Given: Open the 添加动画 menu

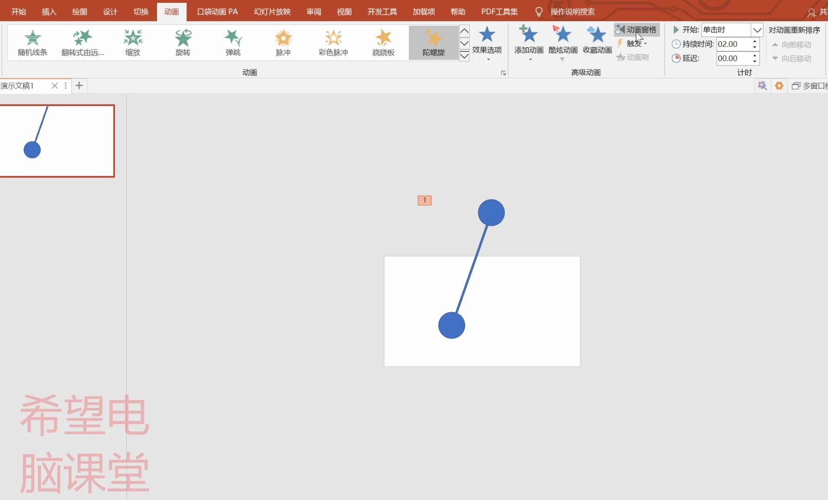Looking at the screenshot, I should (529, 43).
